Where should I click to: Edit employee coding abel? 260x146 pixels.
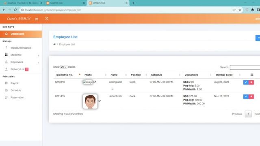(246, 82)
